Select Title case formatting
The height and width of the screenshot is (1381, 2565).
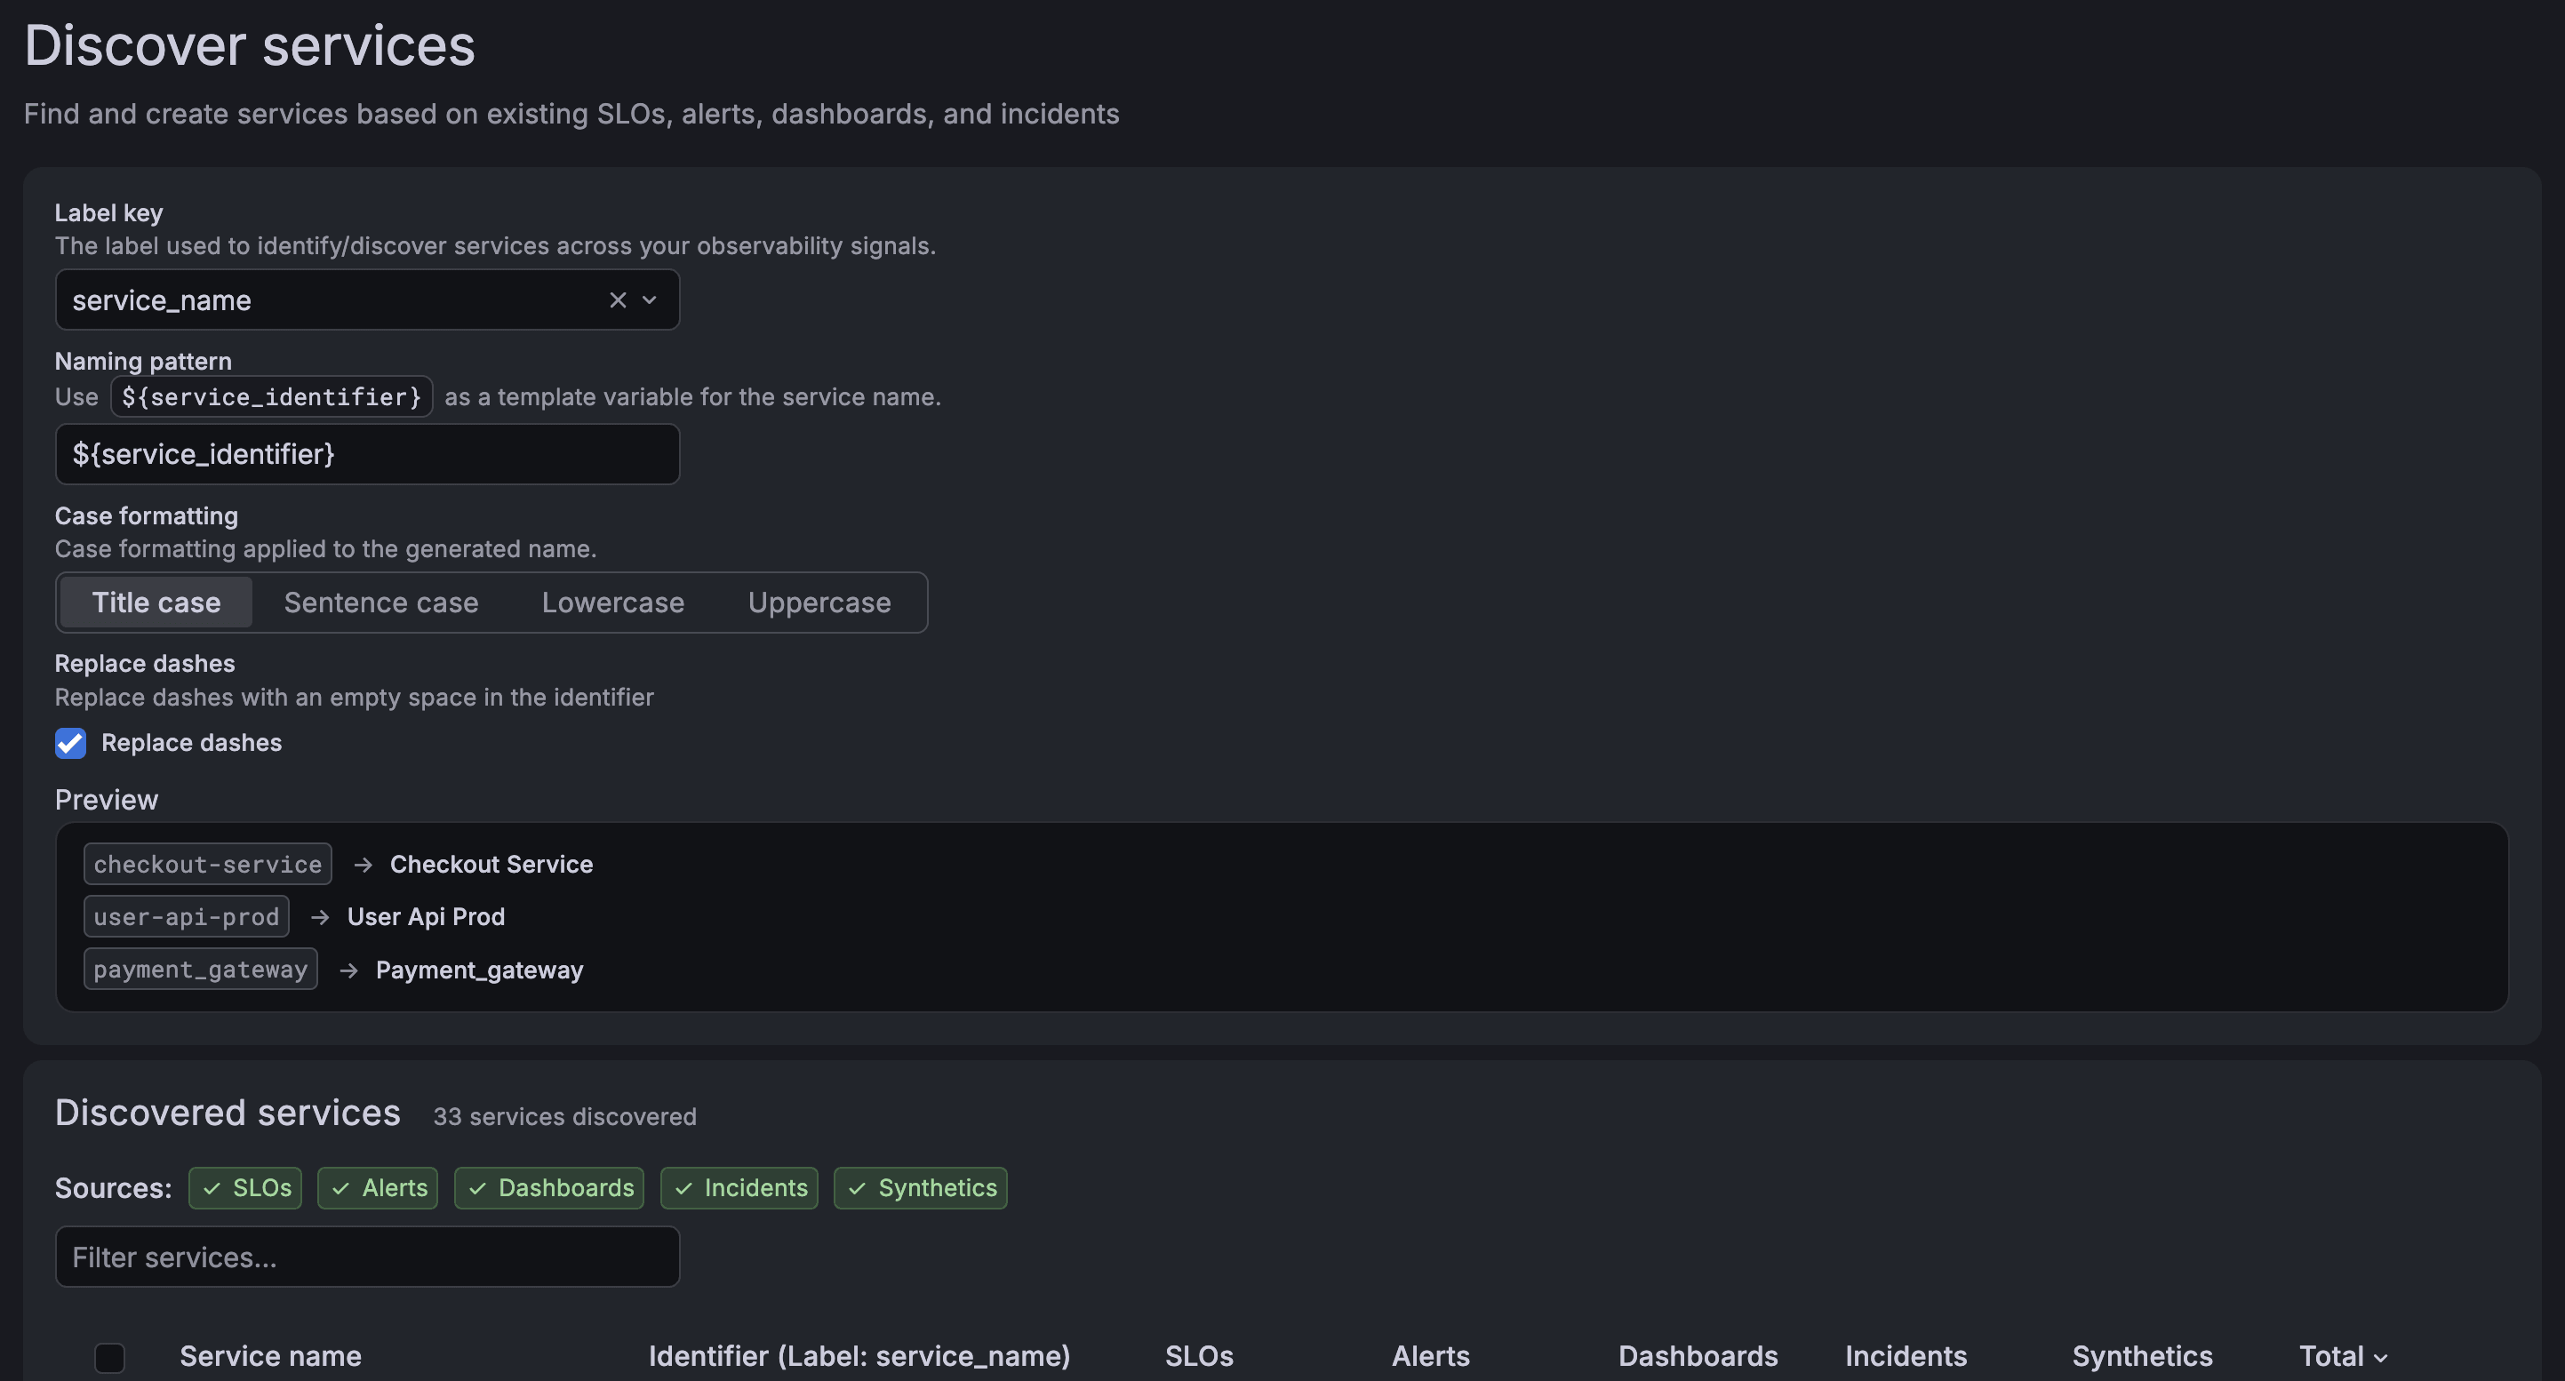156,603
